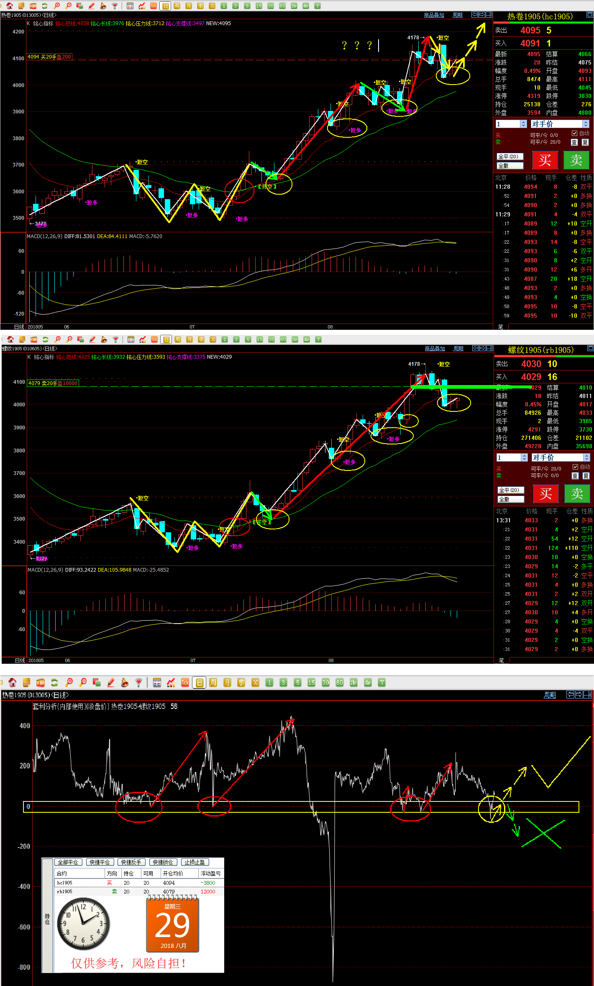The width and height of the screenshot is (594, 986).
Task: Open notes icon in top chart toolbar
Action: [x=21, y=6]
